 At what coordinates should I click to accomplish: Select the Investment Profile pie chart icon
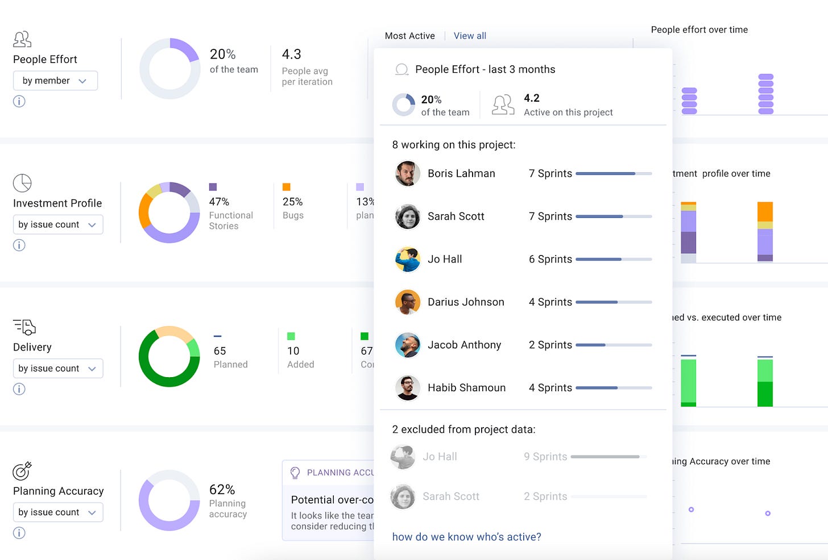tap(22, 183)
